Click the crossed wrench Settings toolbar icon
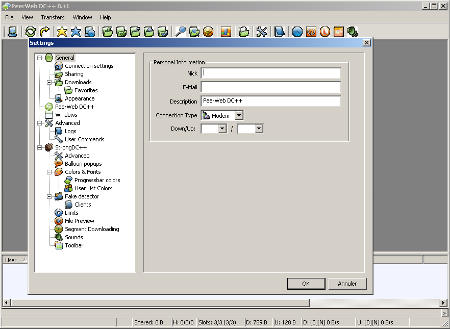Screen dimensions: 450x329 coord(261,32)
